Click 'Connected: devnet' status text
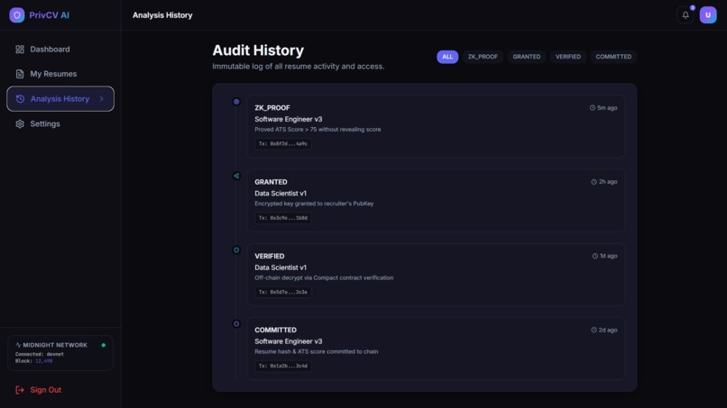This screenshot has height=408, width=727. click(x=40, y=354)
